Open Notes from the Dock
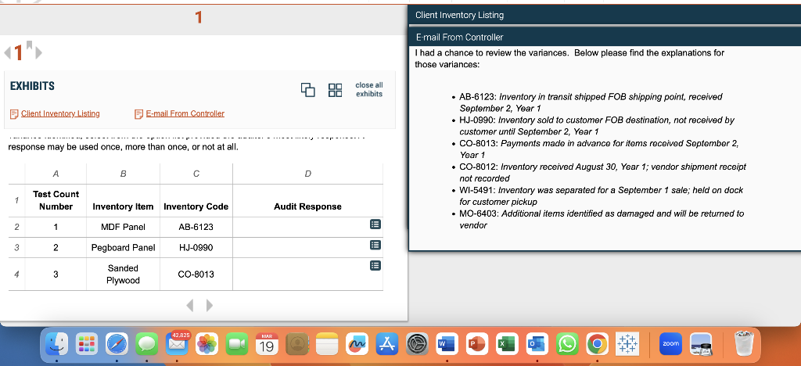 (x=327, y=344)
